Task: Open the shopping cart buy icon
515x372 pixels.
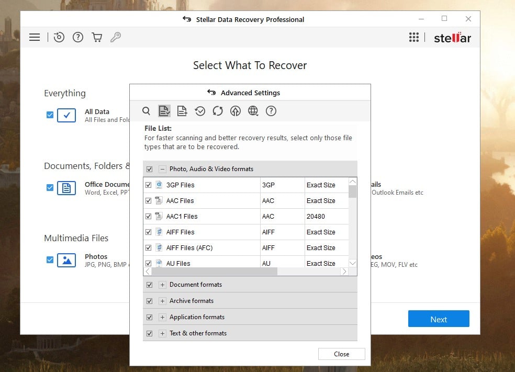Action: pyautogui.click(x=97, y=37)
